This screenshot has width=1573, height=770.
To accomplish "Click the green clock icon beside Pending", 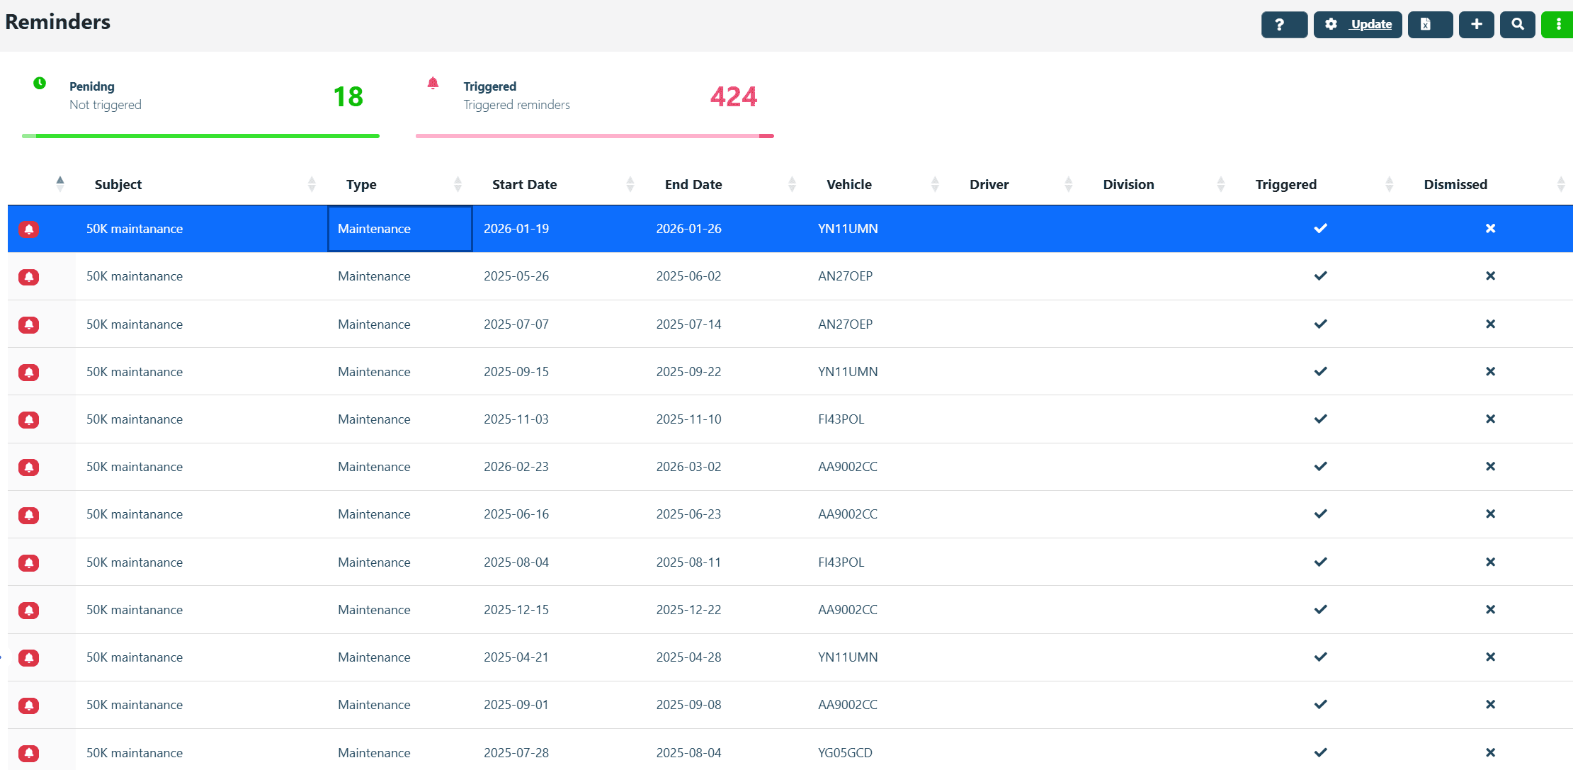I will click(40, 82).
